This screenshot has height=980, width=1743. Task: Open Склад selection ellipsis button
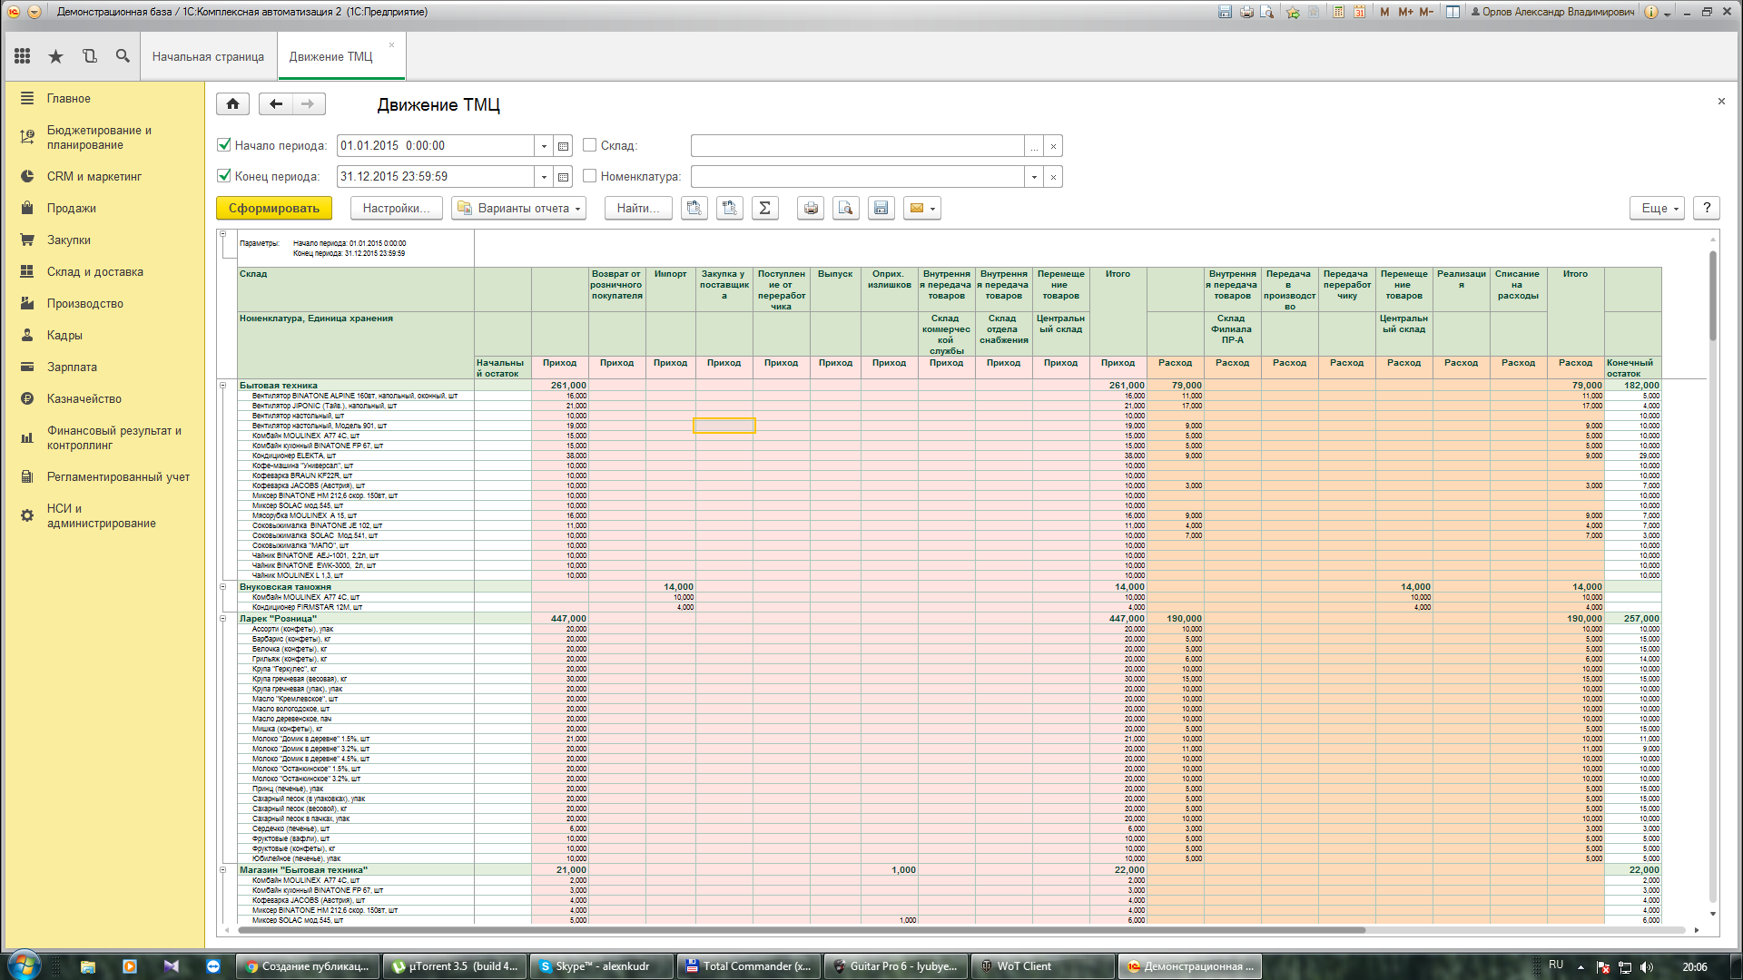1034,146
